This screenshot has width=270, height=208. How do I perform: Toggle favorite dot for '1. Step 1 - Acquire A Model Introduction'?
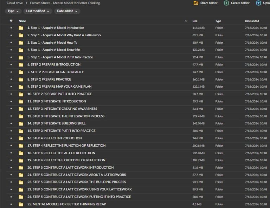pyautogui.click(x=11, y=28)
